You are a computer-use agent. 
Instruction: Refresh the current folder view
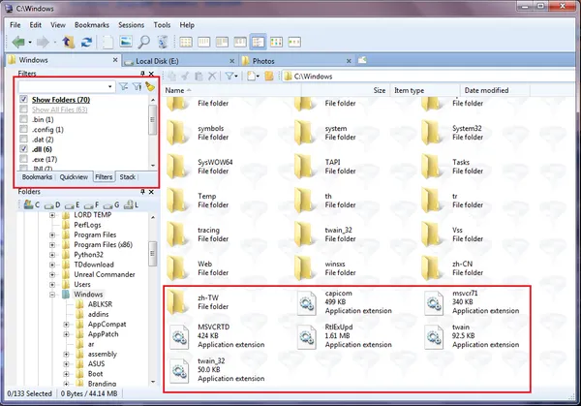pyautogui.click(x=87, y=42)
